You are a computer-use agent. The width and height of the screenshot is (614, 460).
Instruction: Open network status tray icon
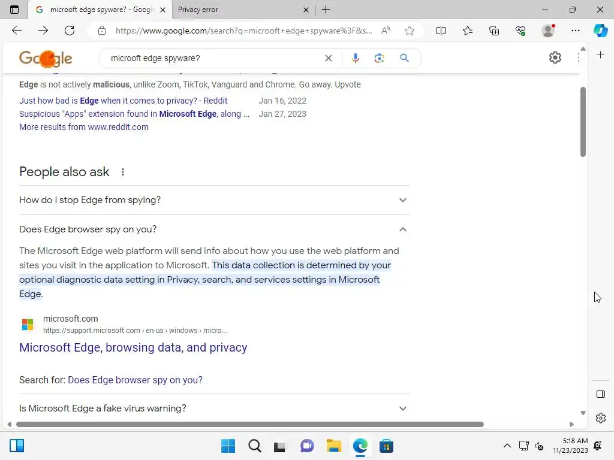pyautogui.click(x=523, y=446)
